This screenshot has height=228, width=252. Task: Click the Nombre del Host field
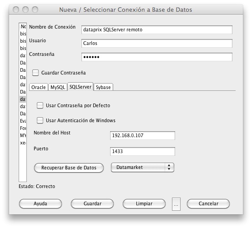(x=142, y=136)
